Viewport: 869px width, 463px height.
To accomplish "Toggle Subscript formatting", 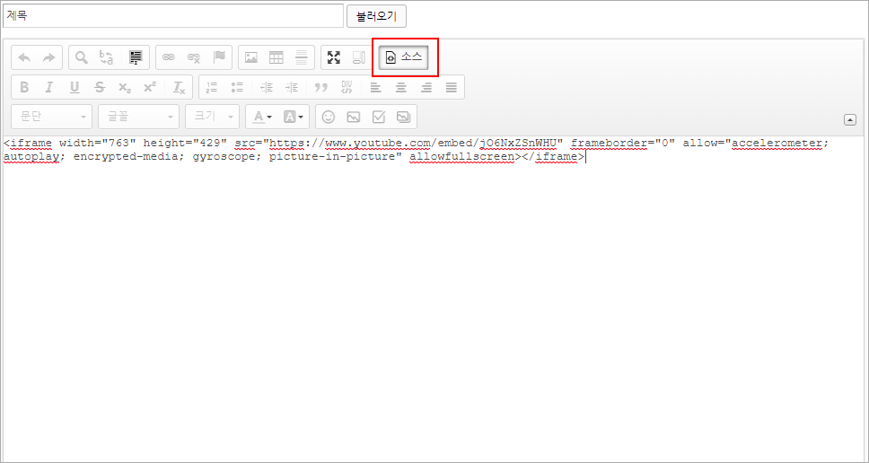I will 125,87.
